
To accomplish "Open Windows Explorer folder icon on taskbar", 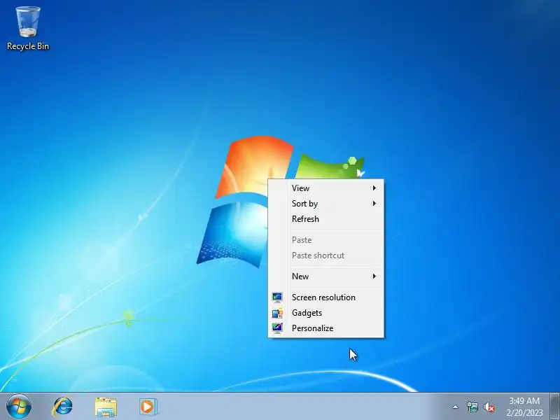I will coord(106,407).
